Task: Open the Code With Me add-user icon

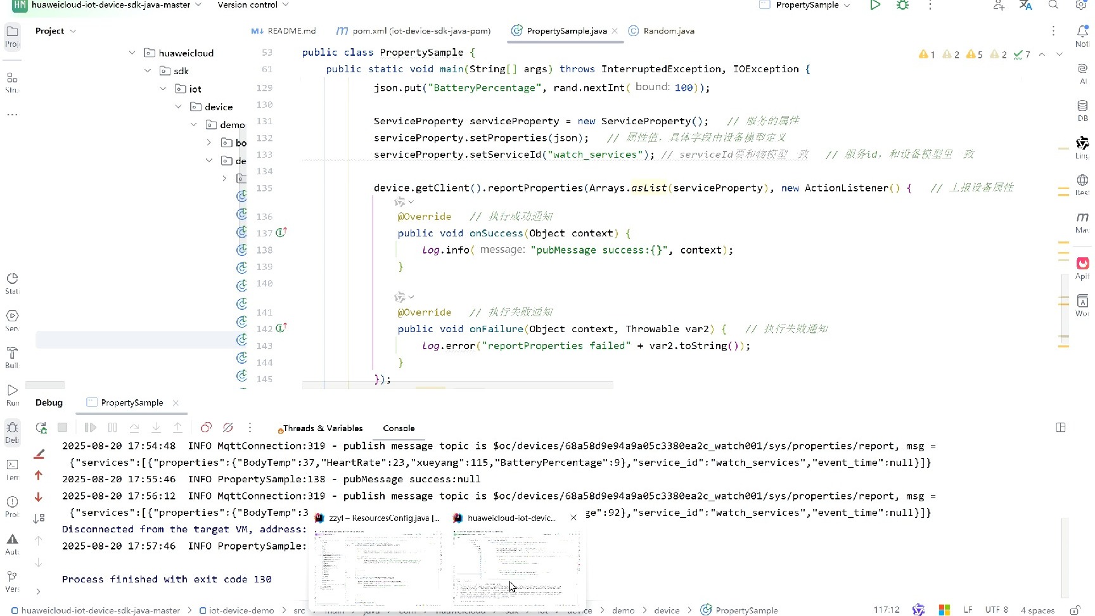Action: tap(999, 5)
